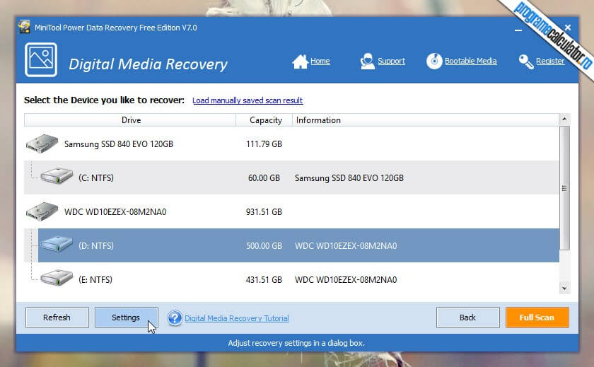Click the 931.51 GB capacity value
The height and width of the screenshot is (367, 594).
264,211
